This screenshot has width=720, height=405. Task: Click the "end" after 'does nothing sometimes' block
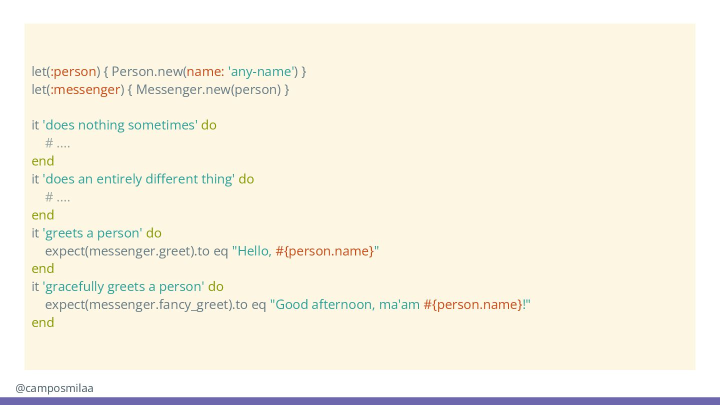[43, 161]
